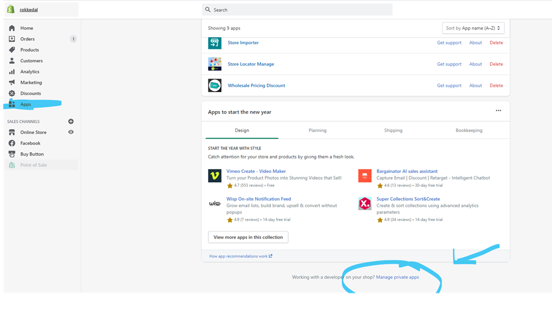Get support for Wholesale Pricing Discount
Screen dimensions: 552x310
coord(449,86)
